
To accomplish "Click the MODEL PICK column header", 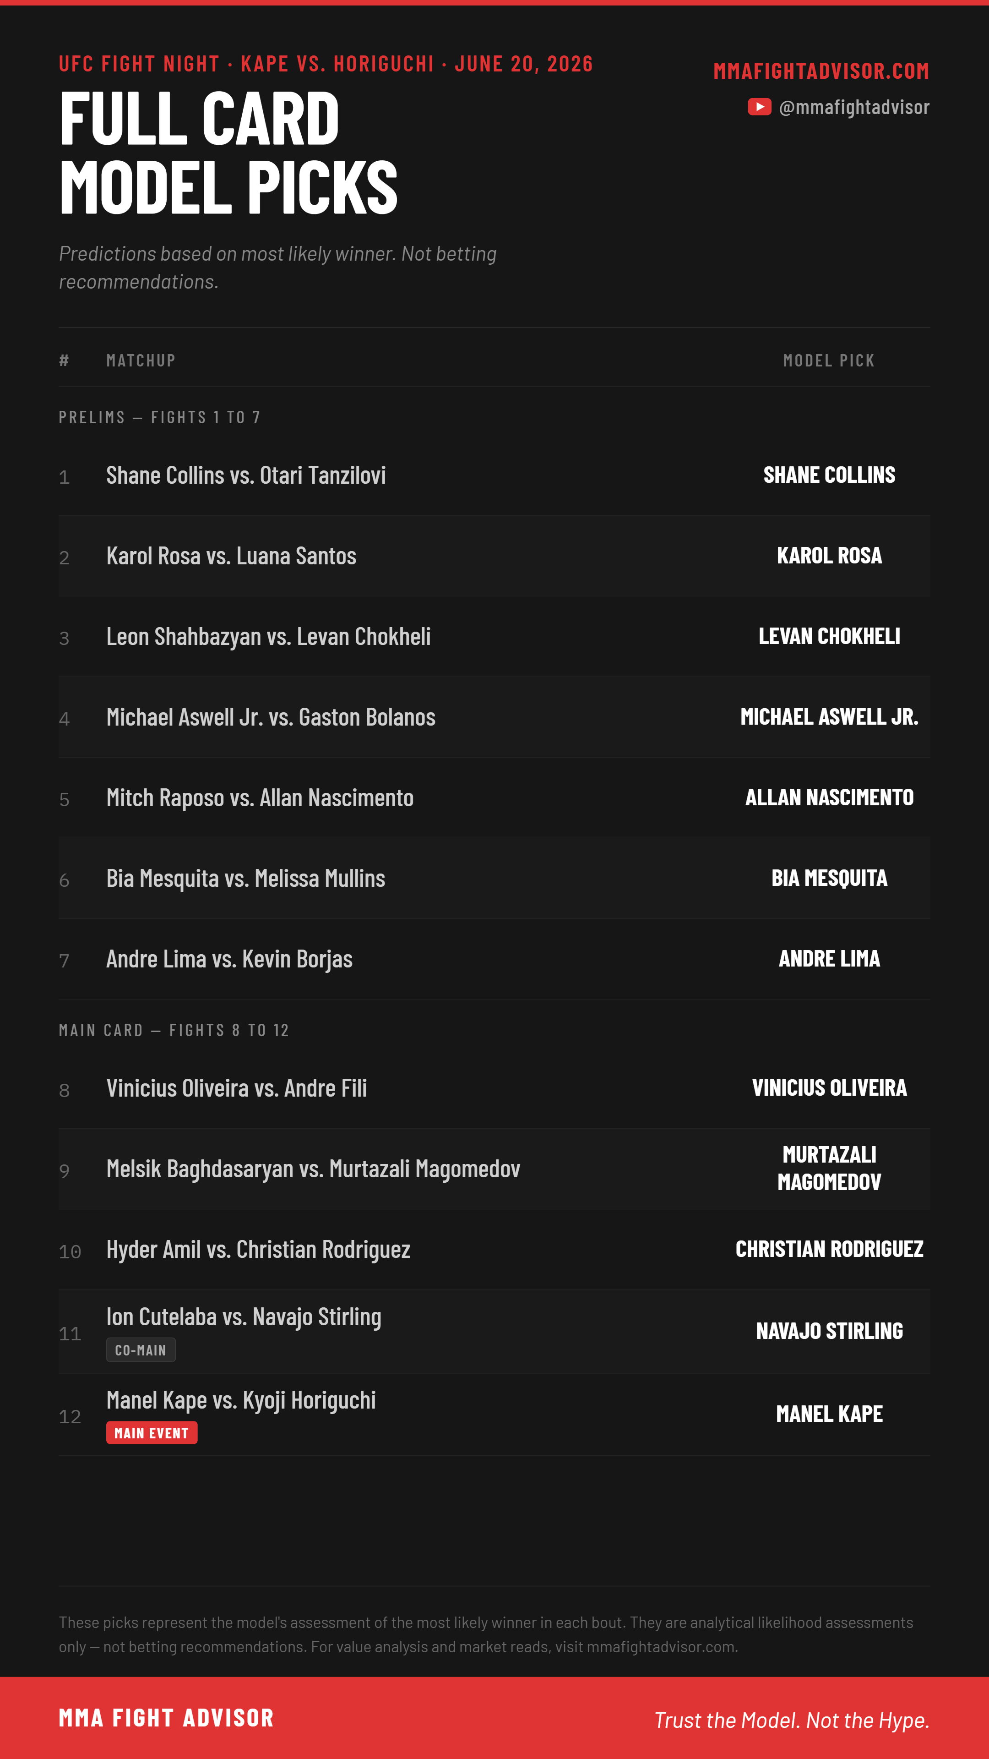I will 829,361.
